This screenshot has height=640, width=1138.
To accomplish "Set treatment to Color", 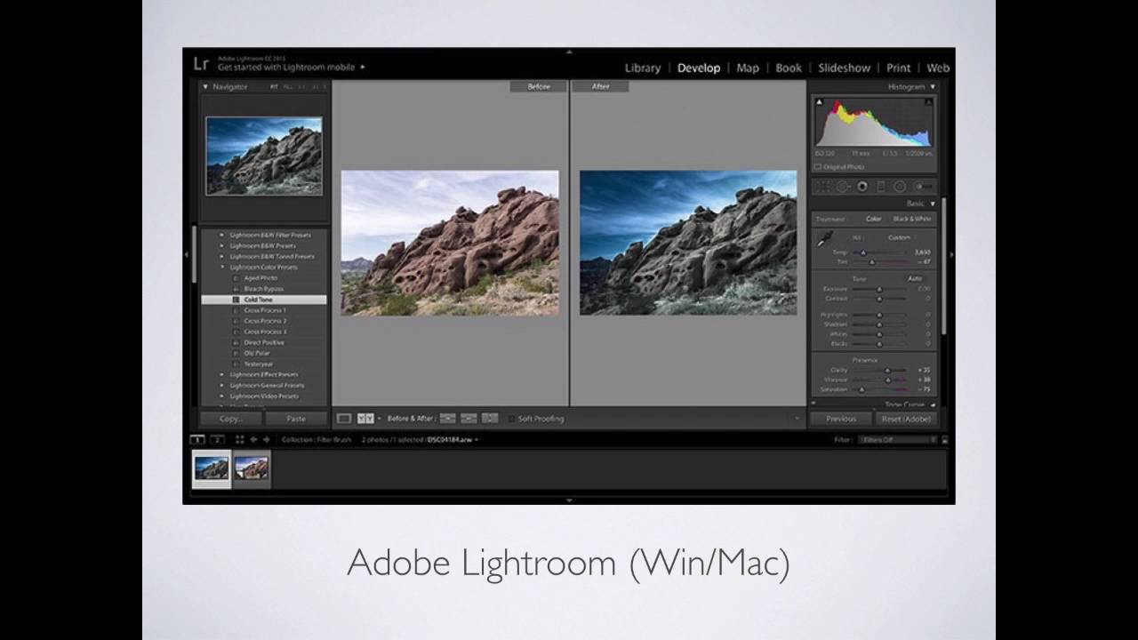I will click(873, 219).
